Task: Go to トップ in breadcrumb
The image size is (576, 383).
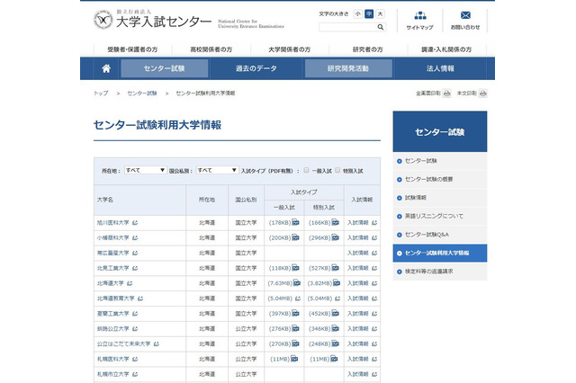Action: (x=101, y=94)
